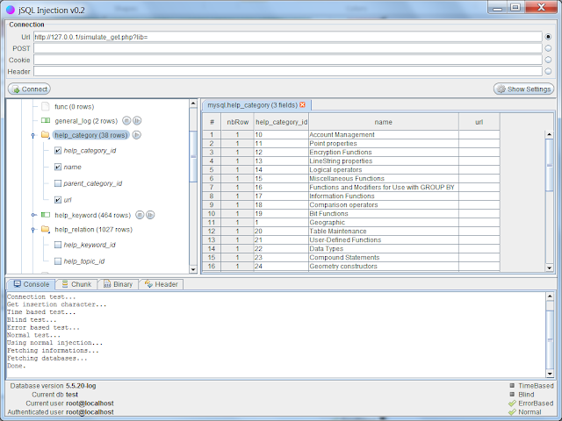Select the Geometry constructors cell
This screenshot has width=562, height=421.
(384, 267)
